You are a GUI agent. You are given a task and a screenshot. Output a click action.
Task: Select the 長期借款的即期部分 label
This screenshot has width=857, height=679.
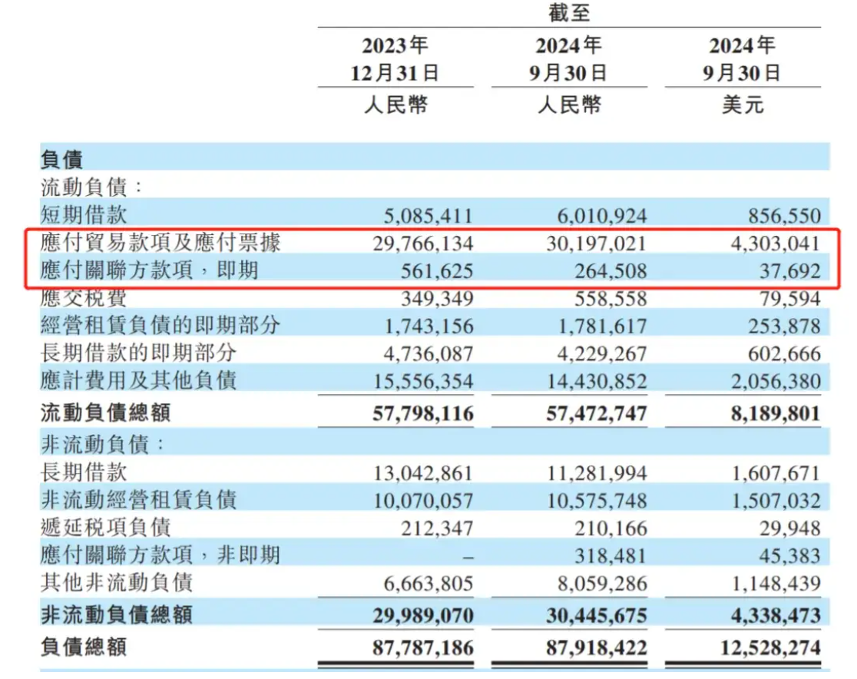(138, 352)
